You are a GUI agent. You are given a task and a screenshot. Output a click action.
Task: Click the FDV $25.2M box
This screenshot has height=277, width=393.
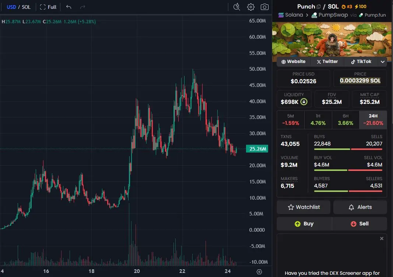click(331, 98)
